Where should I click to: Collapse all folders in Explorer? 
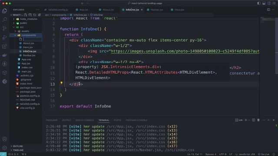pos(40,15)
